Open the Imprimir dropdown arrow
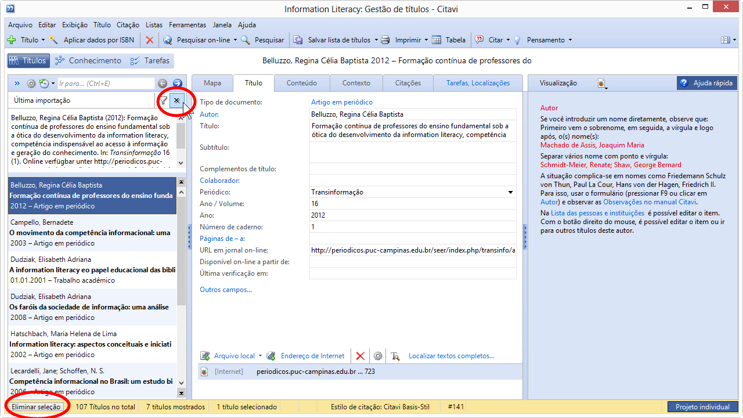743x418 pixels. tap(426, 40)
